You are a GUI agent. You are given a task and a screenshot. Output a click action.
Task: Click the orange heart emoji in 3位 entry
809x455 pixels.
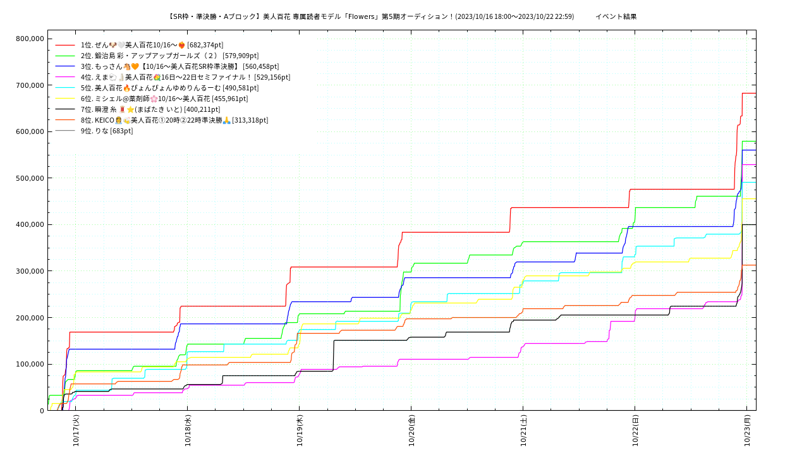[135, 66]
